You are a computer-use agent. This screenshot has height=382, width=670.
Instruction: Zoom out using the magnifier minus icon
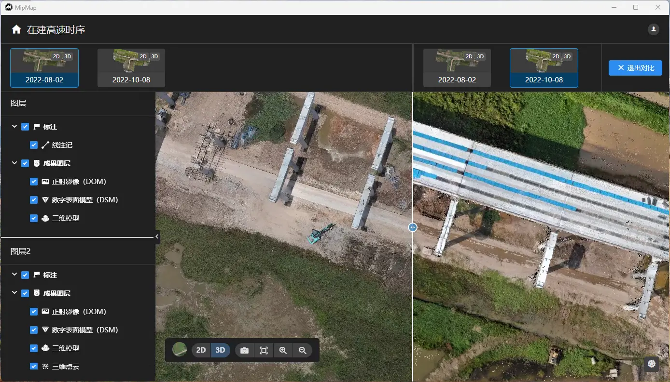(303, 350)
